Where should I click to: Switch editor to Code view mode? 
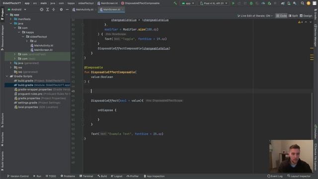[281, 16]
